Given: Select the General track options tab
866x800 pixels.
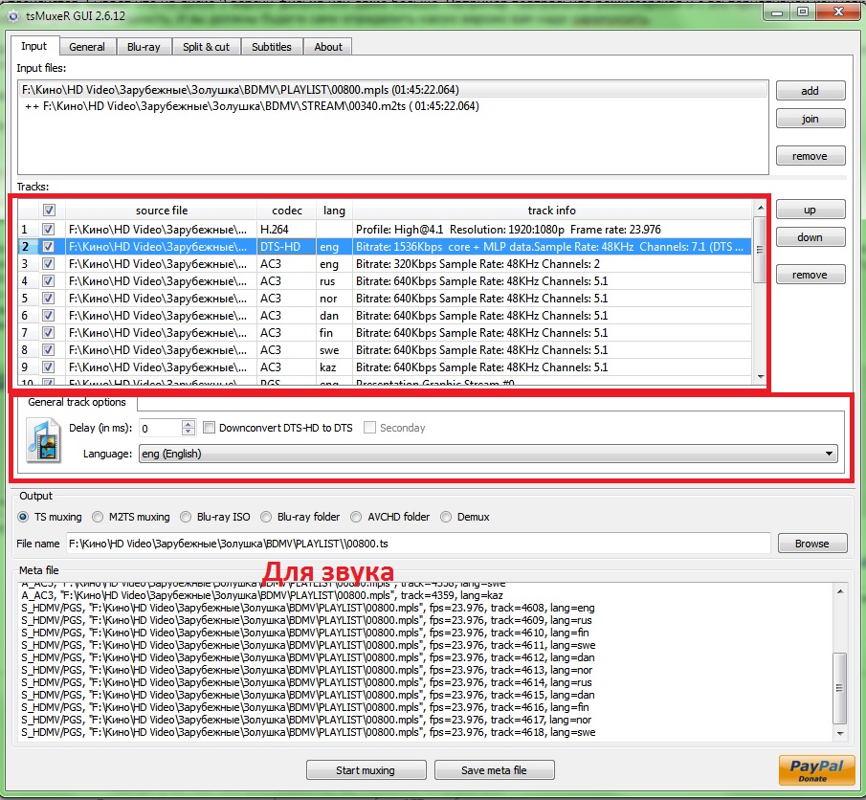Looking at the screenshot, I should tap(77, 402).
